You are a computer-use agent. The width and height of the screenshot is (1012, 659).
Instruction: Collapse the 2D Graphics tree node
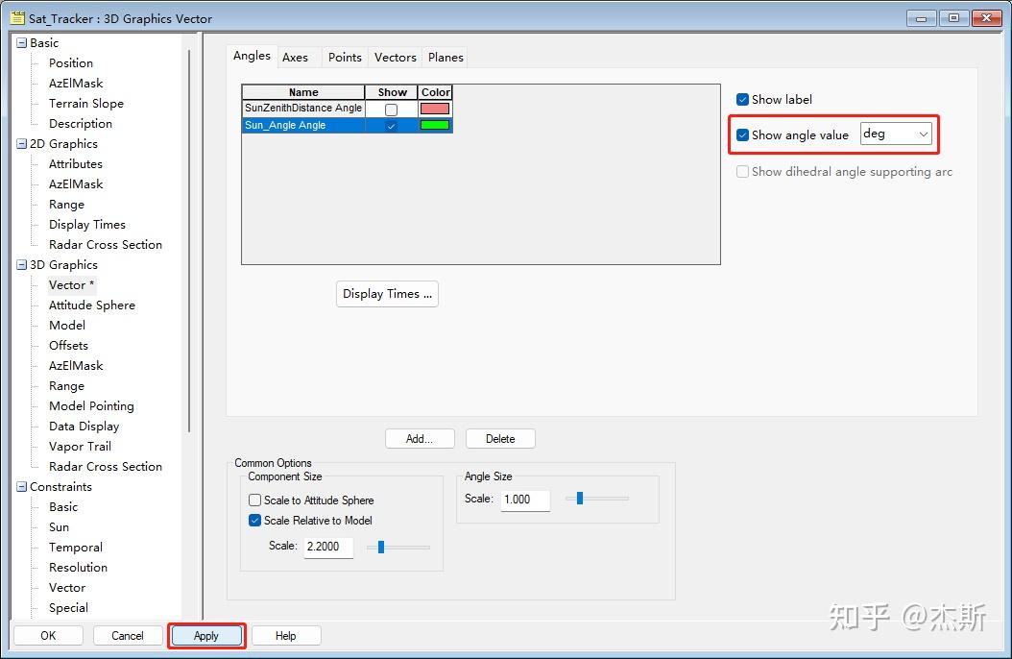21,143
